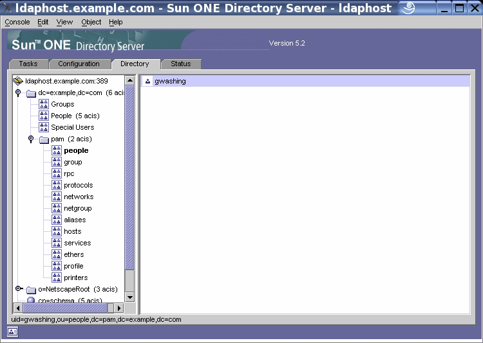Click the ID card icon in status bar
483x343 pixels.
(x=13, y=332)
